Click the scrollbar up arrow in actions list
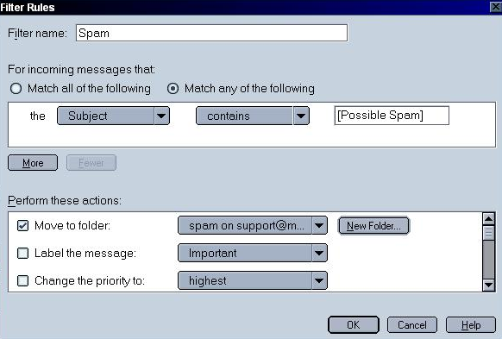This screenshot has height=339, width=502. coord(488,219)
